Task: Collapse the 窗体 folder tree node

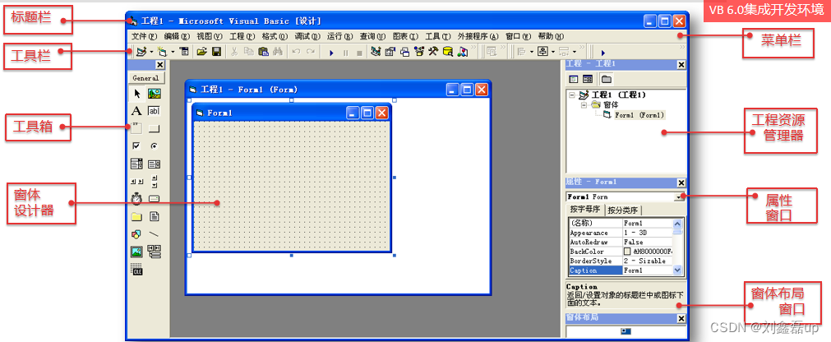Action: tap(584, 105)
